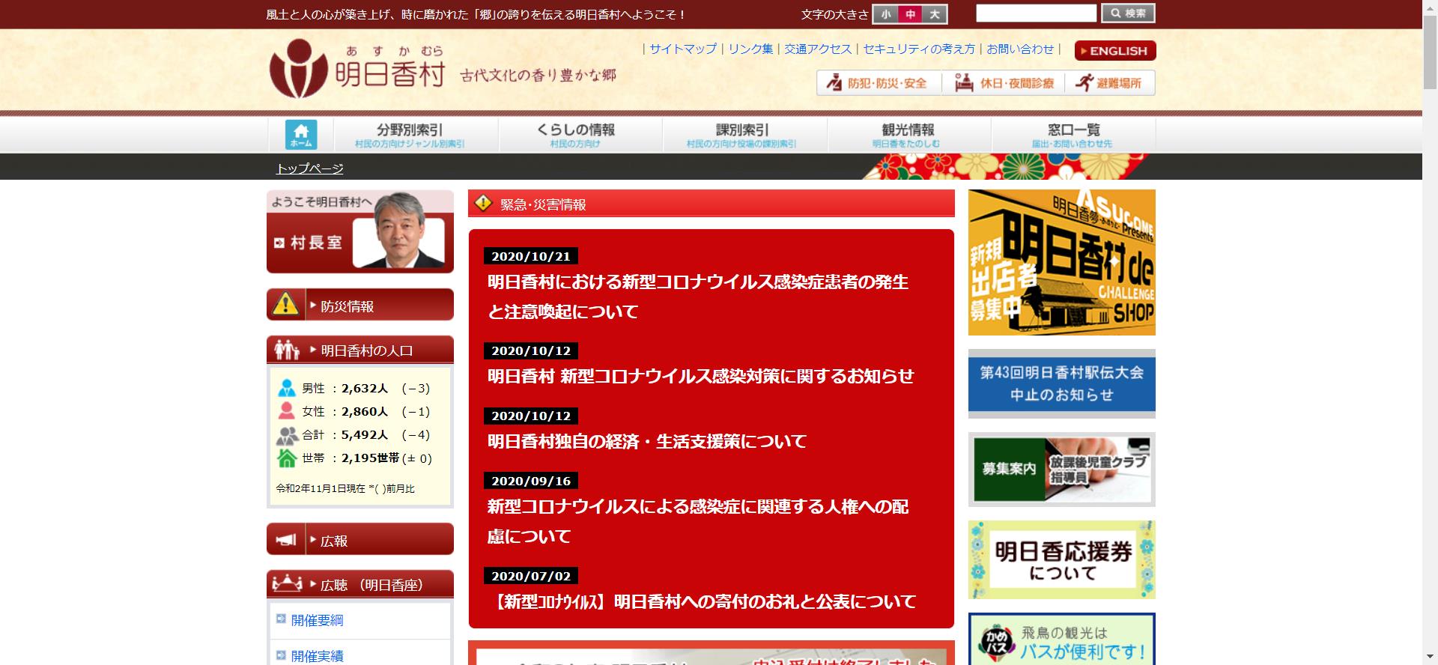Open the くらしの情報 menu

pyautogui.click(x=580, y=135)
